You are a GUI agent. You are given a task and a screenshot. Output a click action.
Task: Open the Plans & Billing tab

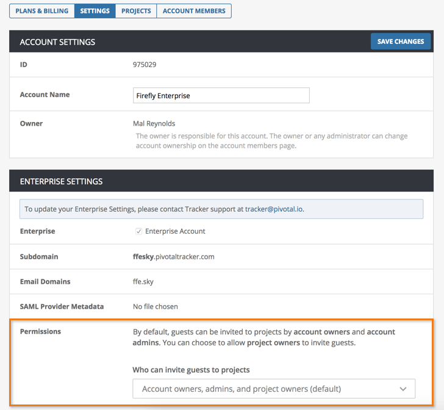coord(41,11)
